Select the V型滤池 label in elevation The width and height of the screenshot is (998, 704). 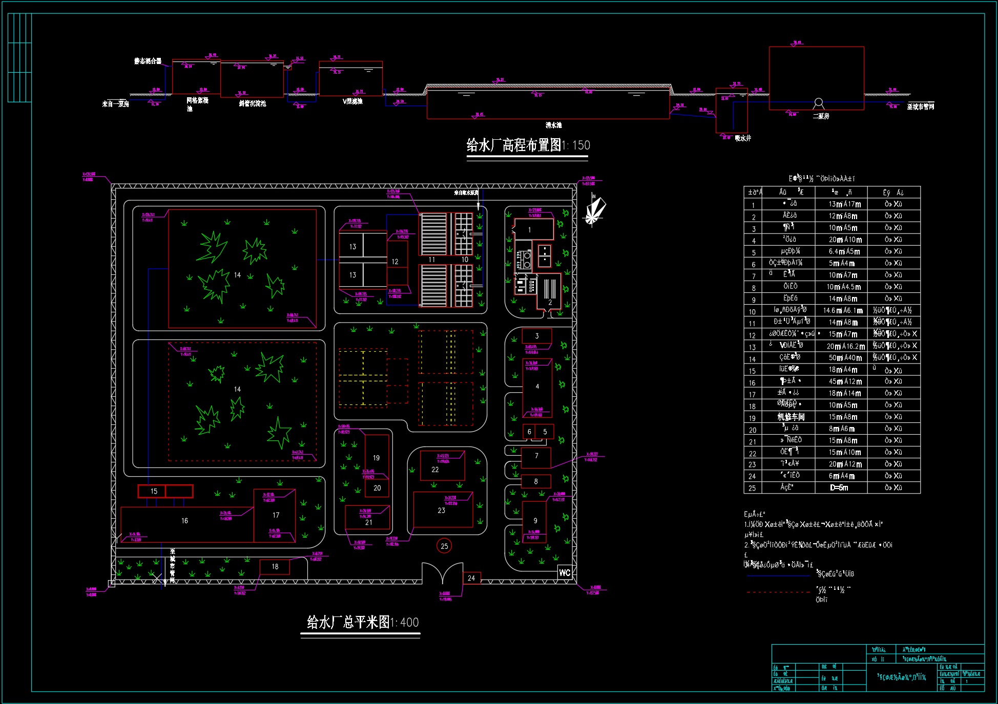[352, 101]
